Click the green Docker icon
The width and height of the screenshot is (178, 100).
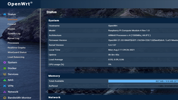coord(5,68)
